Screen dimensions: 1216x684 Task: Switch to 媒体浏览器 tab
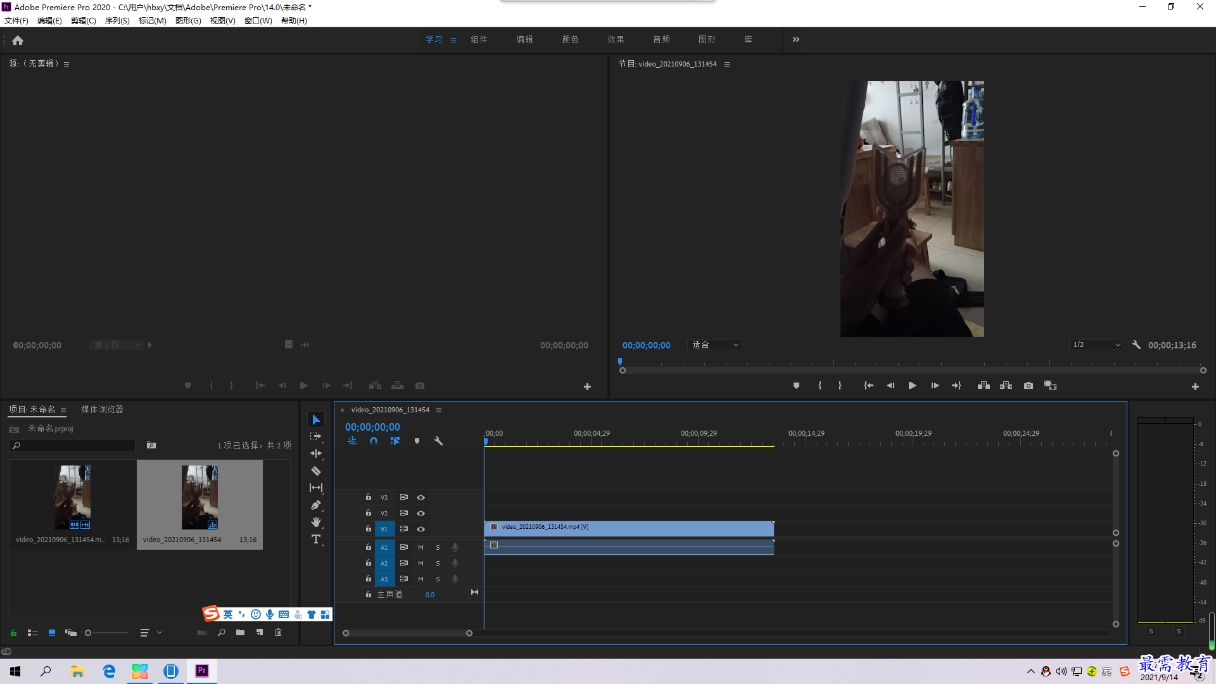click(x=102, y=409)
